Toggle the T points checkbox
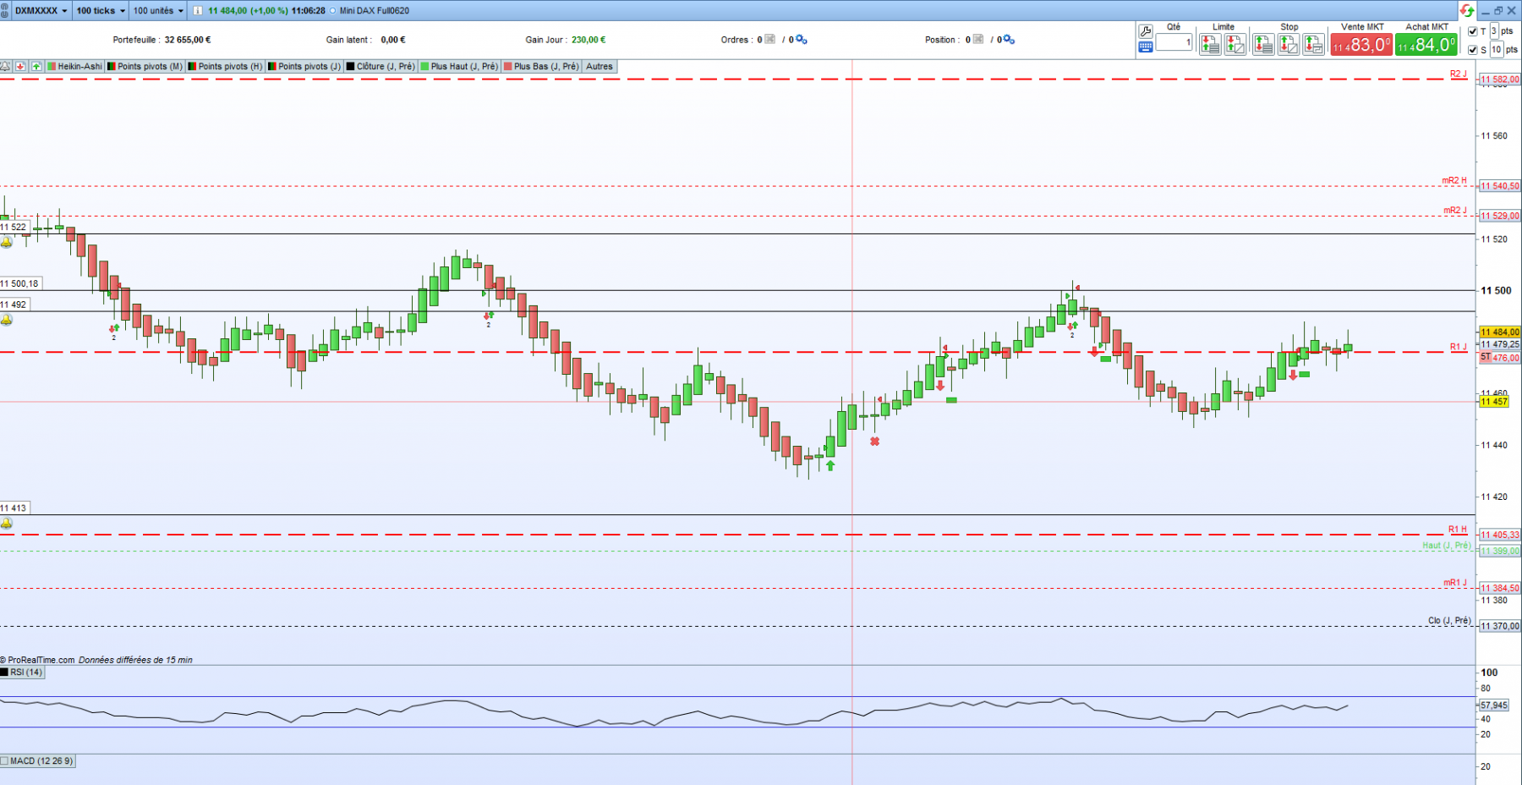1522x785 pixels. (1473, 31)
